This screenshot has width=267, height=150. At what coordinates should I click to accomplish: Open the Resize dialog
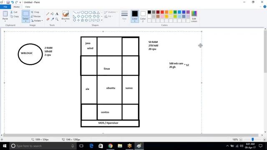point(36,16)
